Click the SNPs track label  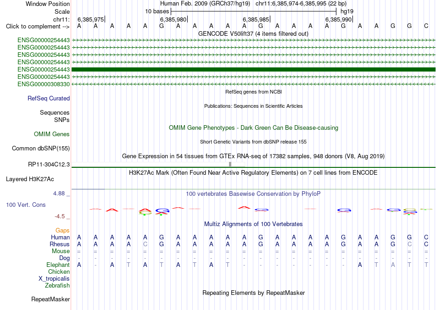pos(62,120)
